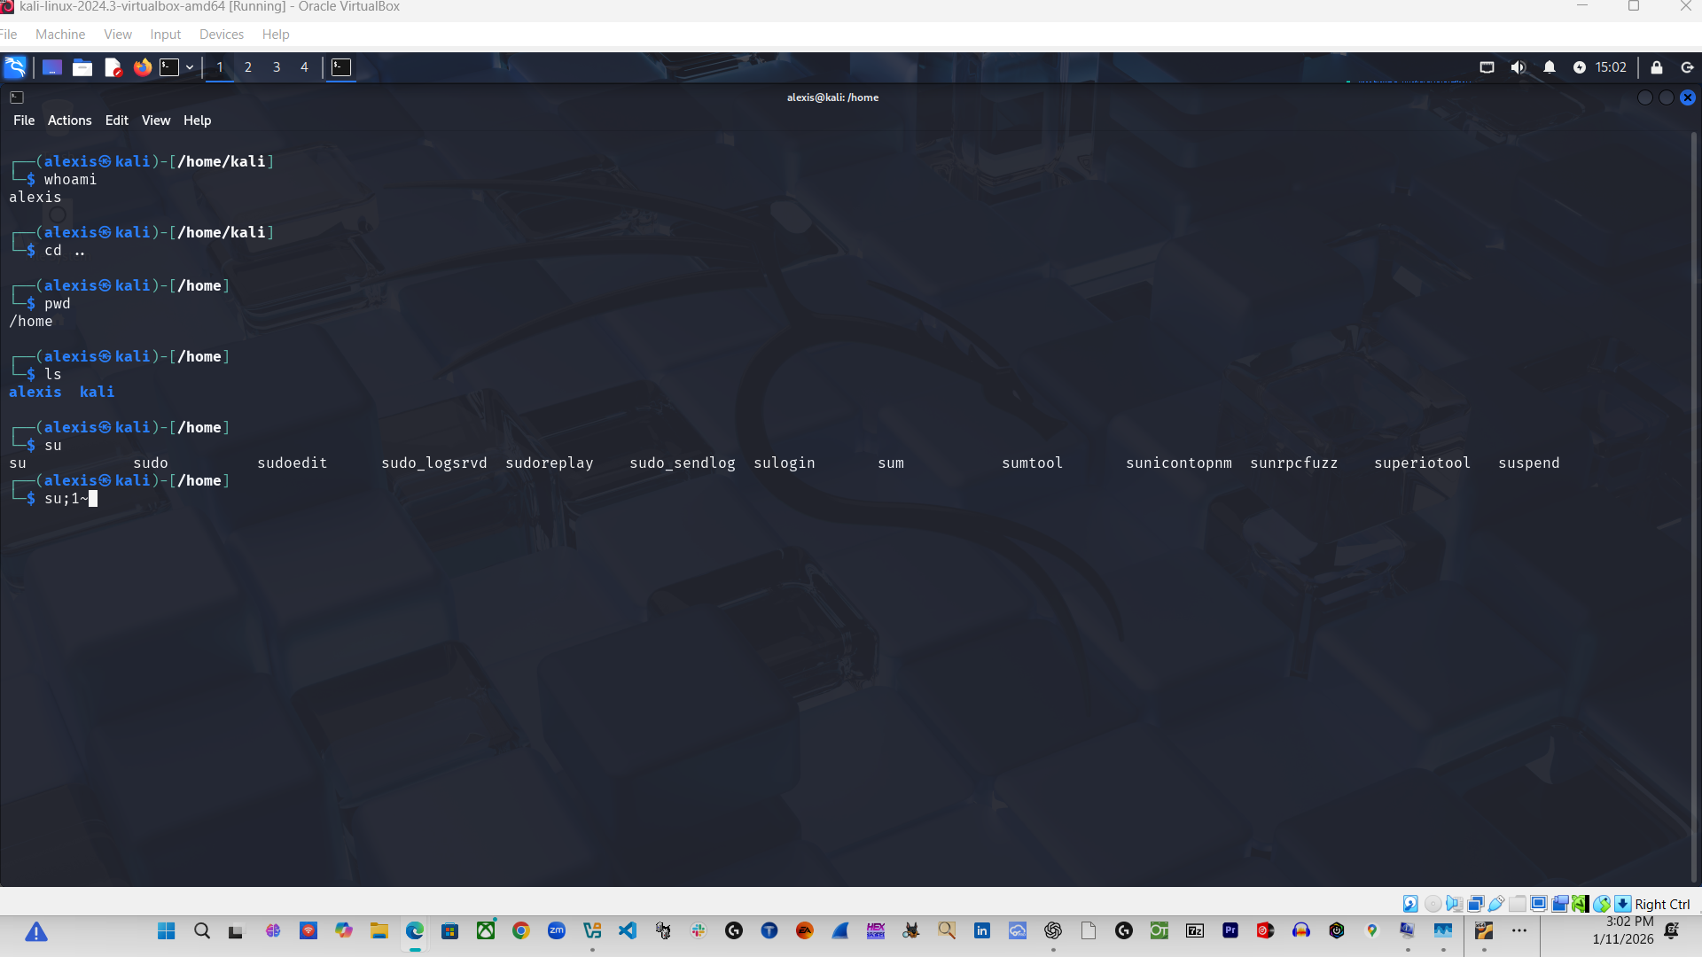The image size is (1702, 957).
Task: Toggle the padlock icon in the Kali panel
Action: coord(1658,67)
